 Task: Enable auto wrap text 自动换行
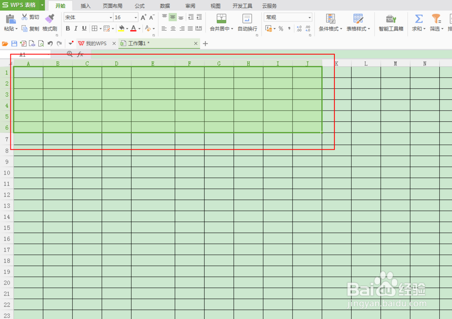[247, 23]
